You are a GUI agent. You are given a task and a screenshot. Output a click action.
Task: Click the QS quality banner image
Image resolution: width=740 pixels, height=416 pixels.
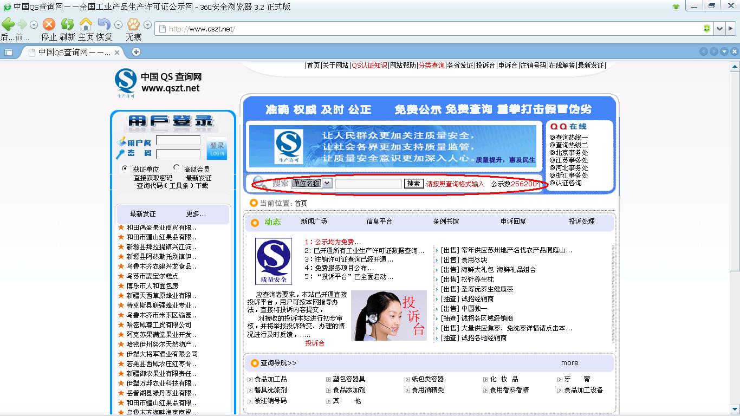click(392, 146)
